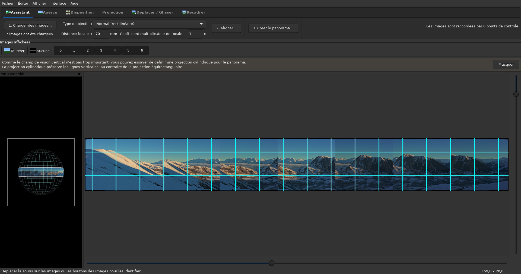Viewport: 521px width, 274px height.
Task: Toggle image 5 visibility
Action: (x=128, y=50)
